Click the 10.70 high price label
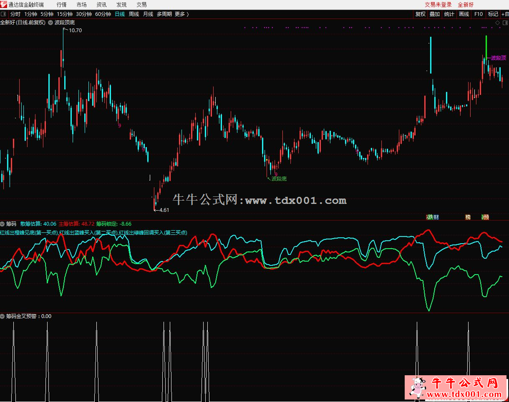This screenshot has height=402, width=509. click(x=76, y=31)
